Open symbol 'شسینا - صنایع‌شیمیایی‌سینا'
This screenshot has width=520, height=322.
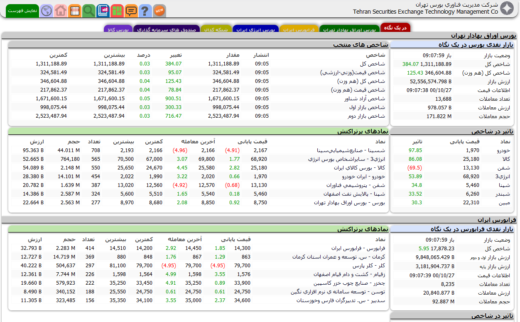pos(351,150)
